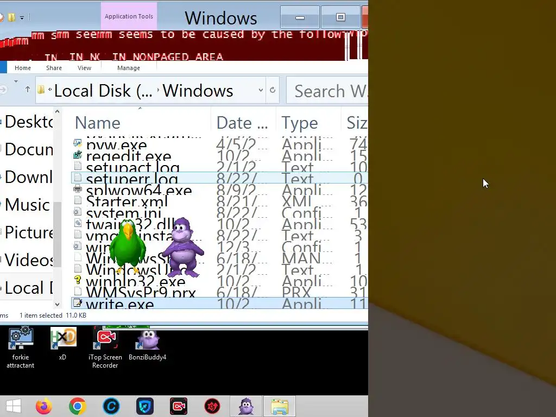556x417 pixels.
Task: Select the write.exe file icon
Action: [x=77, y=303]
